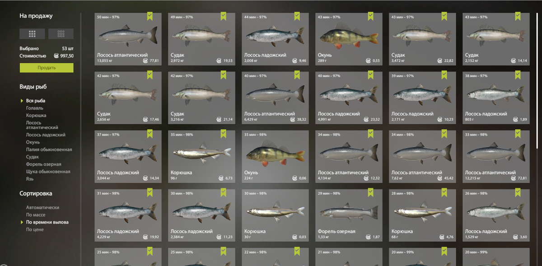Sort fish by По массе
Image resolution: width=542 pixels, height=266 pixels.
[x=36, y=215]
